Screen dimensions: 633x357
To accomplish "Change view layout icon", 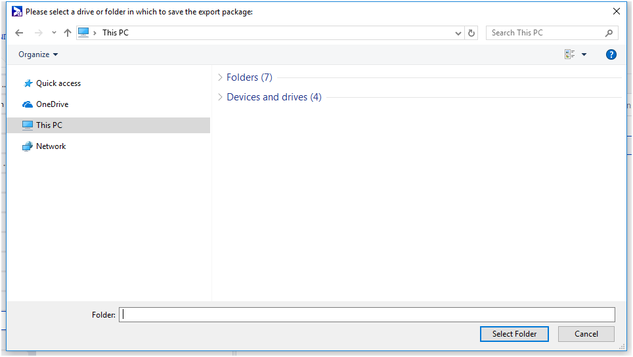I will [569, 54].
